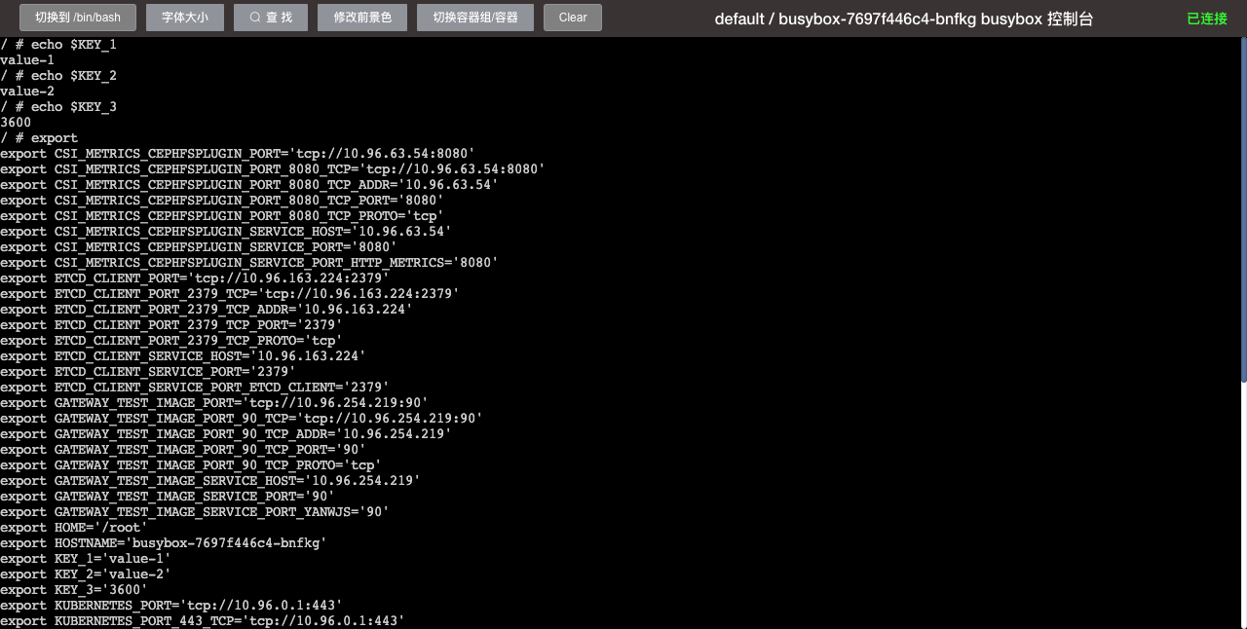The height and width of the screenshot is (629, 1247).
Task: Open the 字体大小 font size option
Action: pyautogui.click(x=185, y=18)
